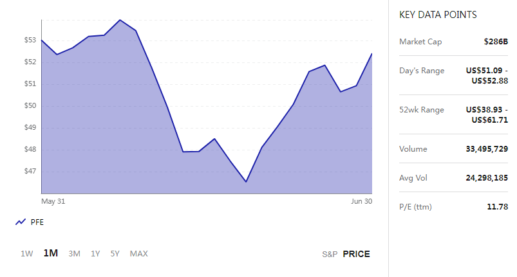Viewport: 517px width, 277px height.
Task: Click the chart's highest peak point
Action: coord(120,20)
